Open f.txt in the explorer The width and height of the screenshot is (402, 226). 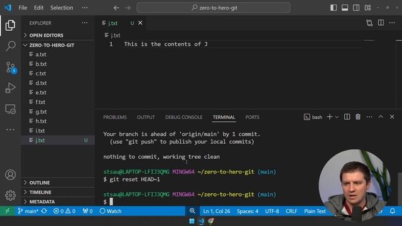point(58,102)
